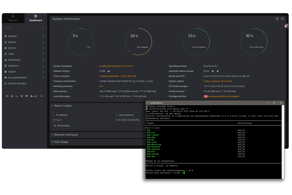Click the red logout icon

click(42, 96)
